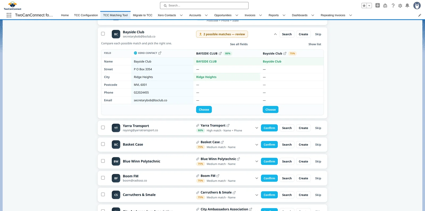This screenshot has height=211, width=425.
Task: Focus the global Search field
Action: (204, 6)
